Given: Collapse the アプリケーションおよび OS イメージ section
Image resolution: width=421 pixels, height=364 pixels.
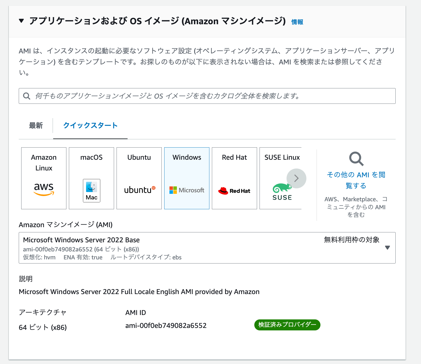Looking at the screenshot, I should point(21,21).
